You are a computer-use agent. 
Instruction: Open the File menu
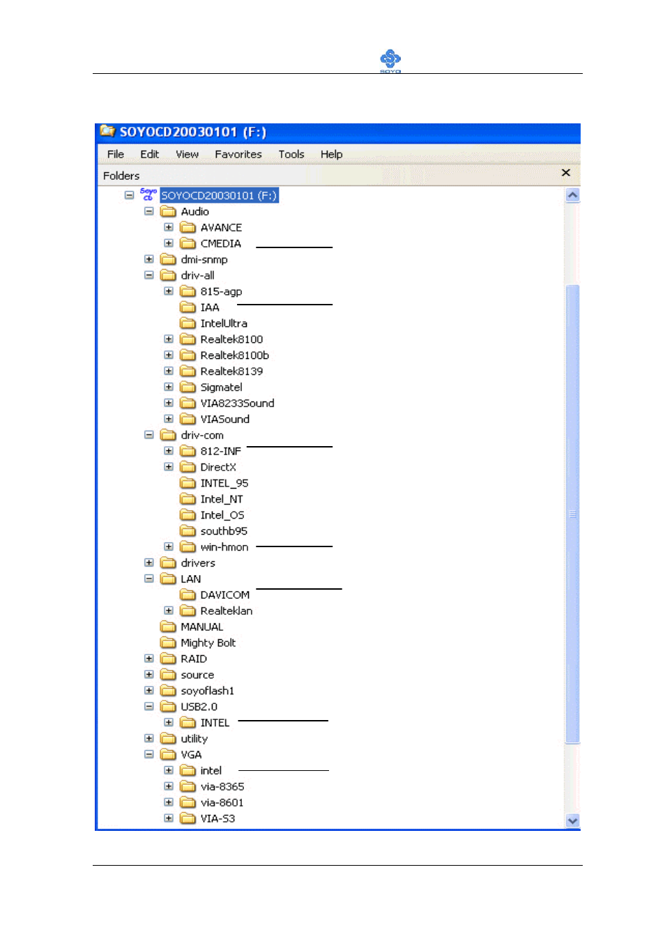click(x=116, y=154)
